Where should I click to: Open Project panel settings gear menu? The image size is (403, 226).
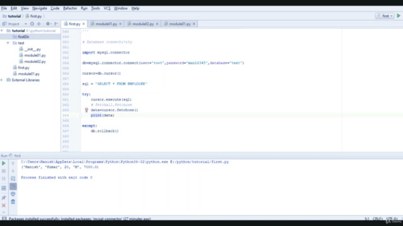(x=48, y=24)
